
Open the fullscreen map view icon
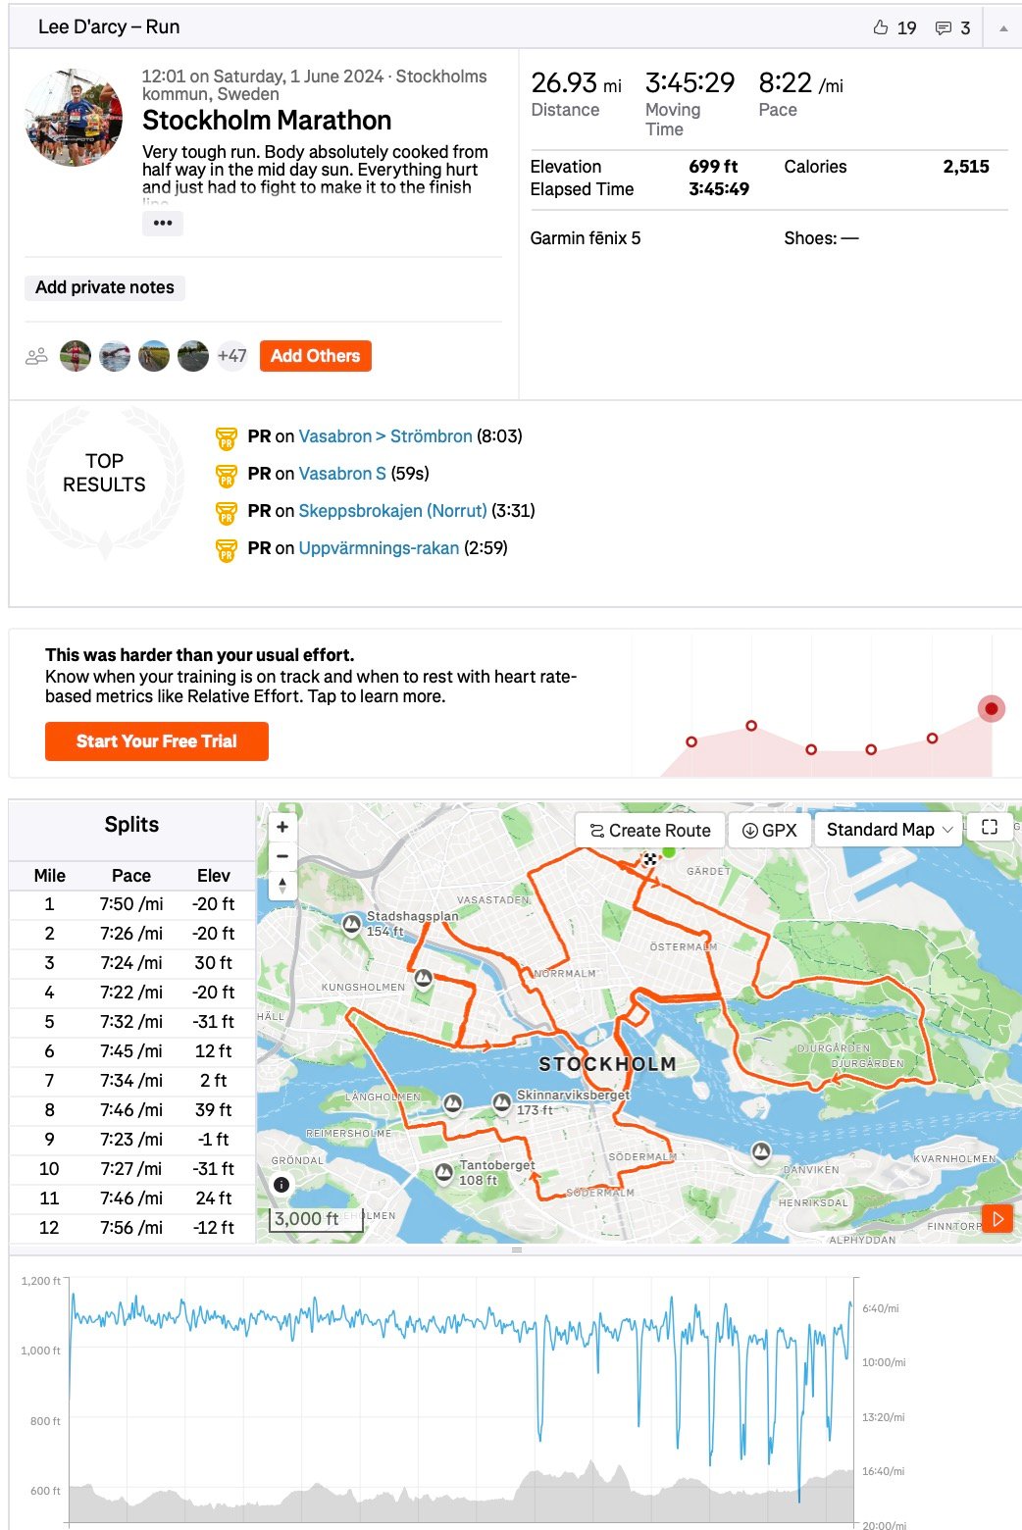point(990,827)
